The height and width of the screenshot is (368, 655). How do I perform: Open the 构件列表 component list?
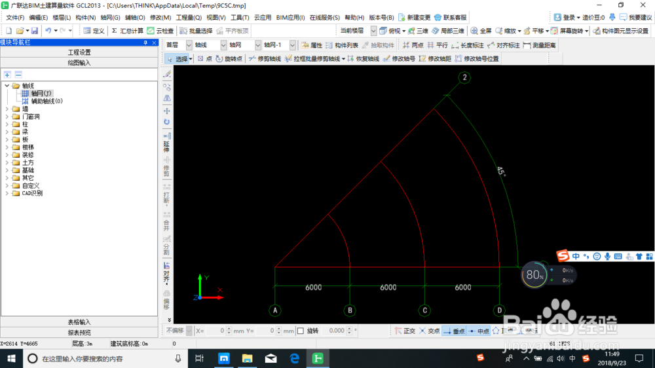point(342,45)
